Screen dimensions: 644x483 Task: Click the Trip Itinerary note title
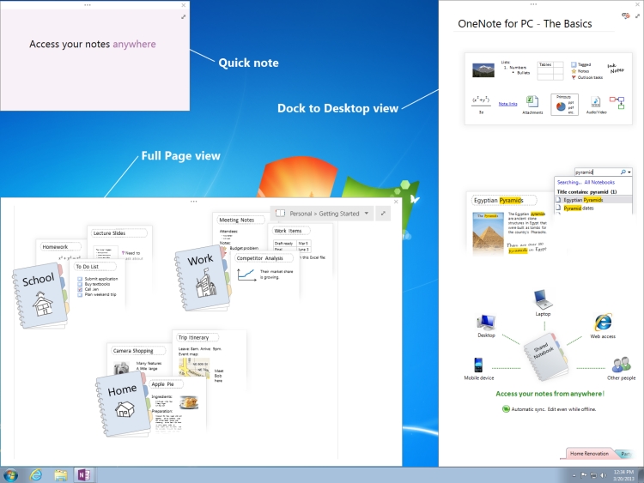pyautogui.click(x=193, y=337)
